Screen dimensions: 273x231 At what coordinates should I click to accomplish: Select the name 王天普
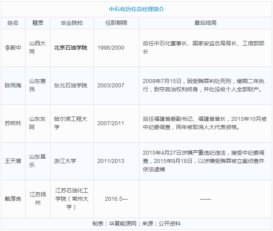13,161
